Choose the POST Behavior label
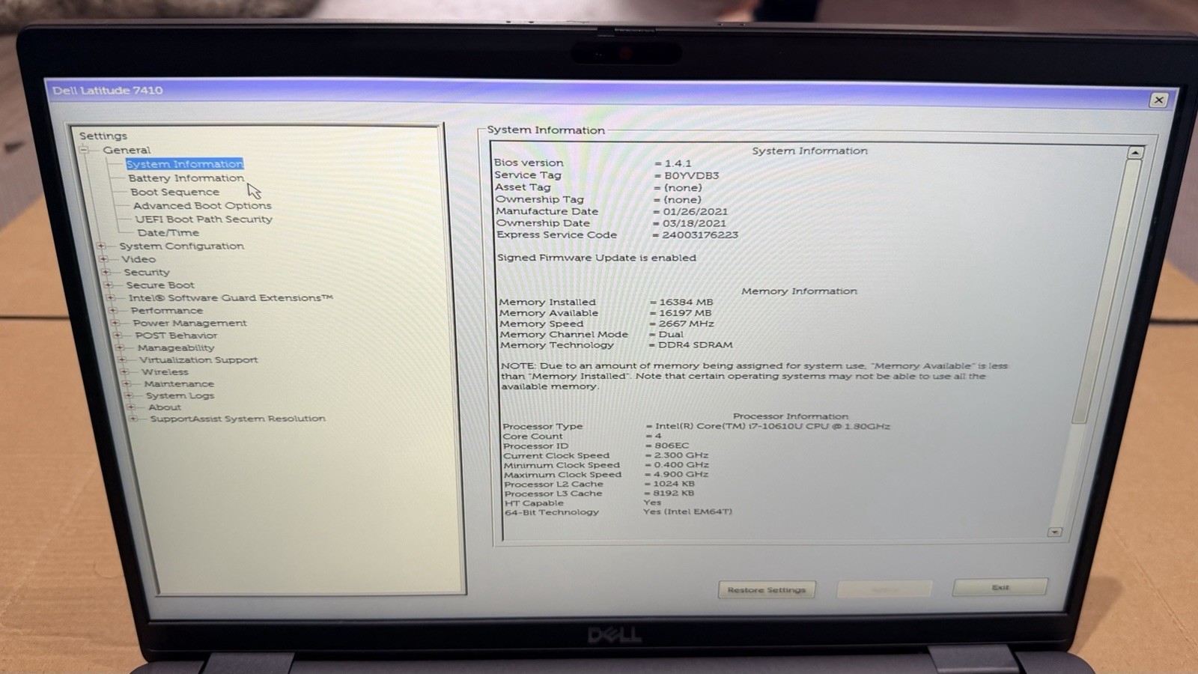The height and width of the screenshot is (674, 1198). click(176, 336)
